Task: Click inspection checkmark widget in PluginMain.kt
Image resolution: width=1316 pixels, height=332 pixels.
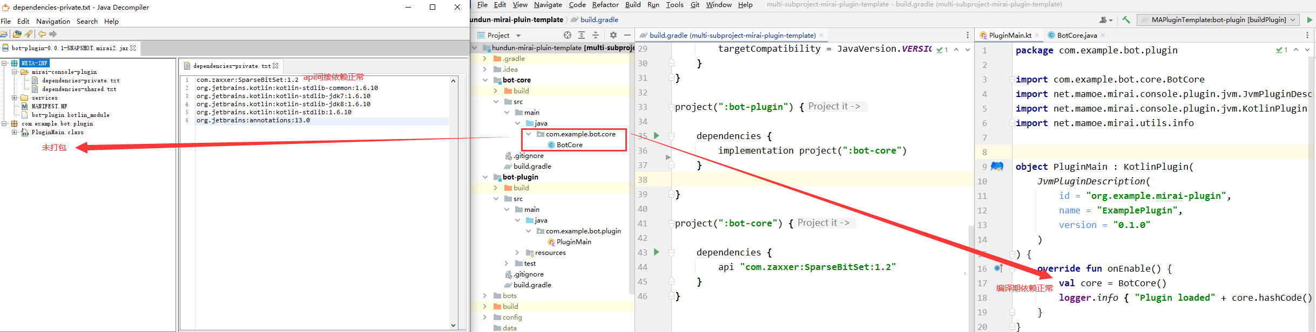Action: tap(1282, 50)
